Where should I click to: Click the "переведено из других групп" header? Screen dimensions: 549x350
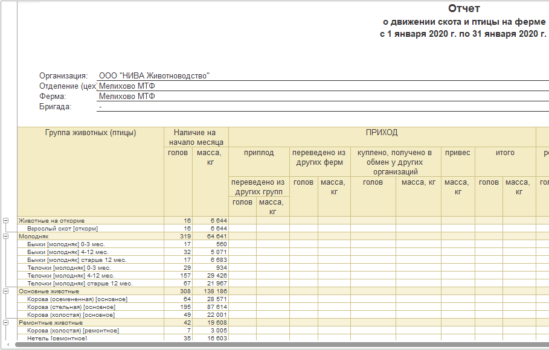point(258,187)
